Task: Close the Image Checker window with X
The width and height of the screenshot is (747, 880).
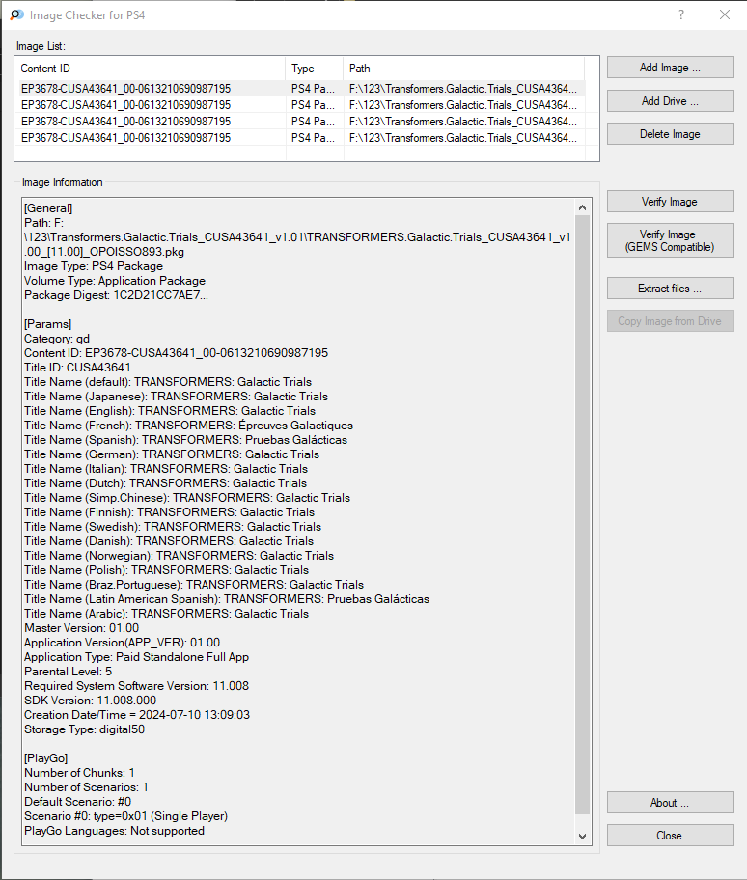Action: coord(725,14)
